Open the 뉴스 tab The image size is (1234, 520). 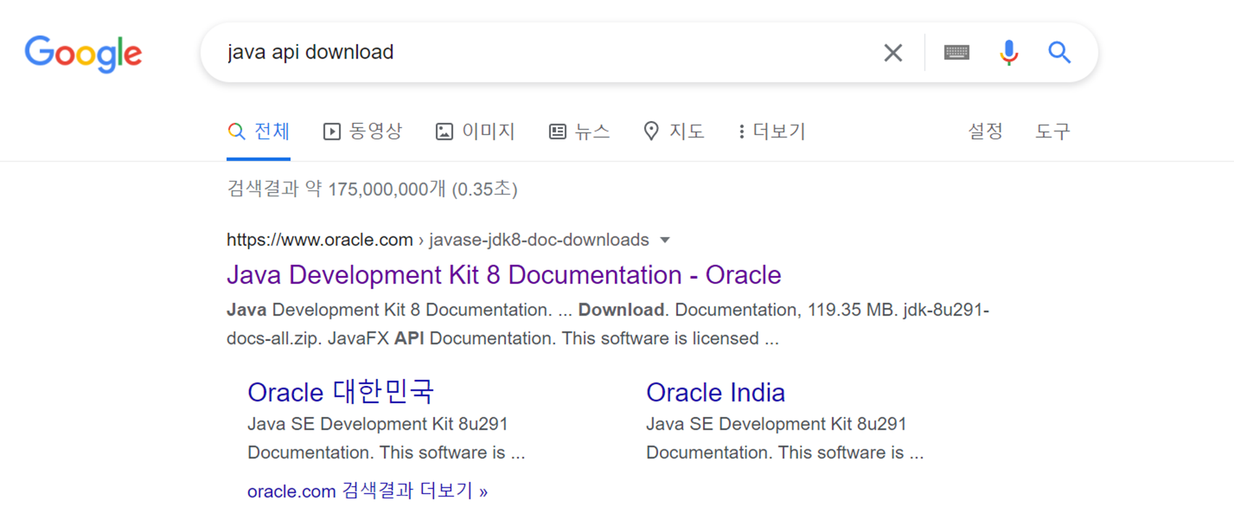(579, 131)
